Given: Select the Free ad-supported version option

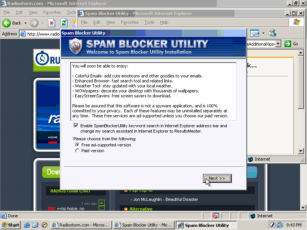Looking at the screenshot, I should tap(78, 145).
